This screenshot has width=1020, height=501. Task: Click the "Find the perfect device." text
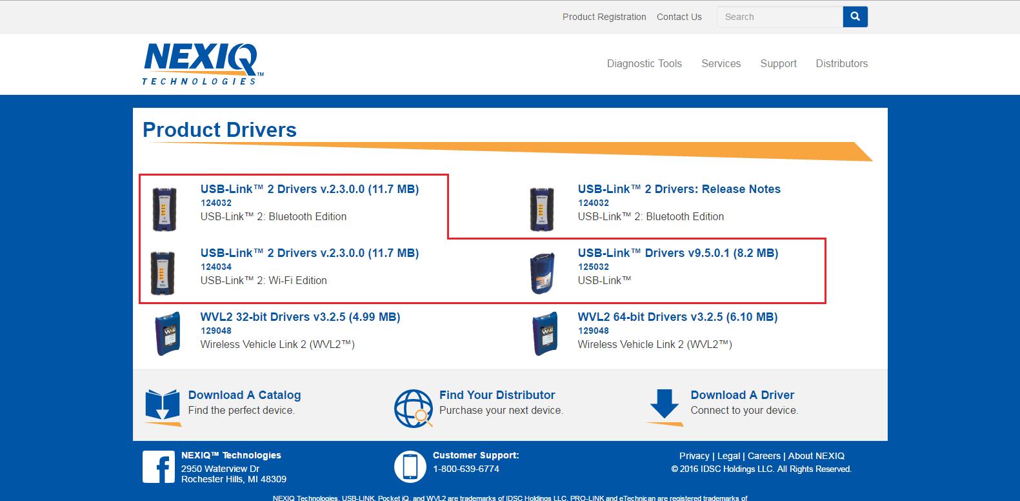click(241, 410)
